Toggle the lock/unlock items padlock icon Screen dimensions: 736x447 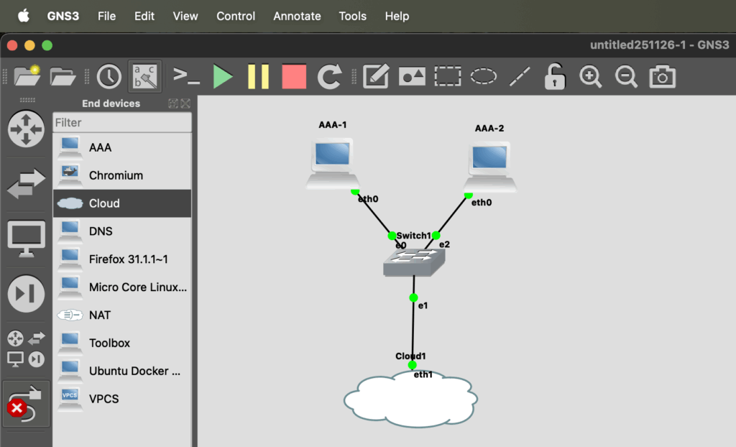[x=554, y=76]
